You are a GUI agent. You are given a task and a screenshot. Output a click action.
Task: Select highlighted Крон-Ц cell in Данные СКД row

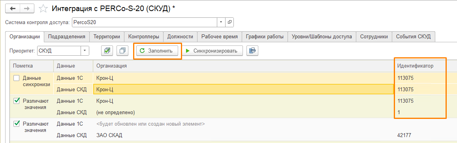pos(243,89)
